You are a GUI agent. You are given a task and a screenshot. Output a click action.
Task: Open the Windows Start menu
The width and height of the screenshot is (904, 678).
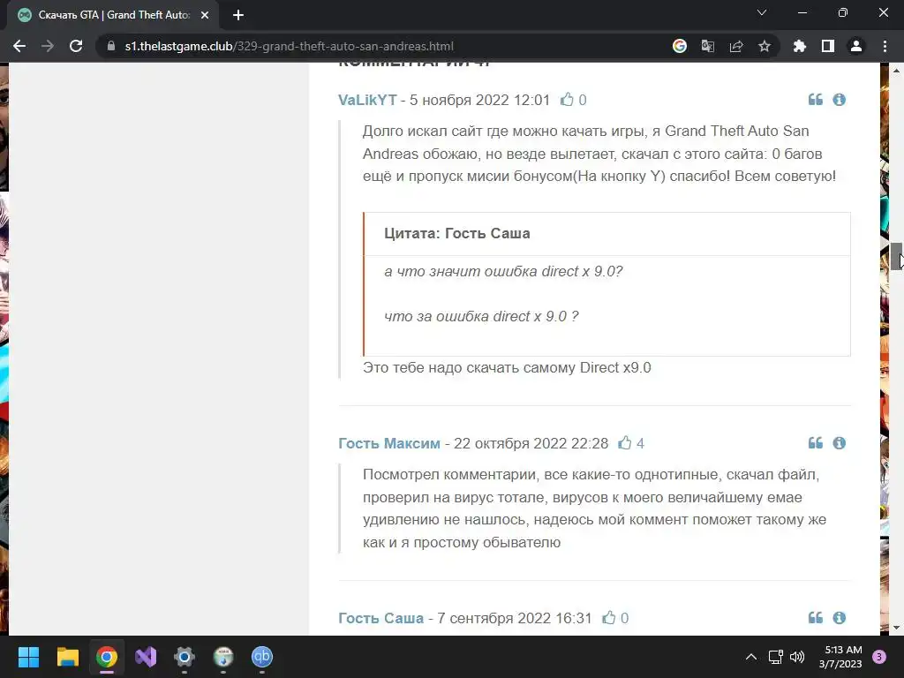[x=28, y=657]
